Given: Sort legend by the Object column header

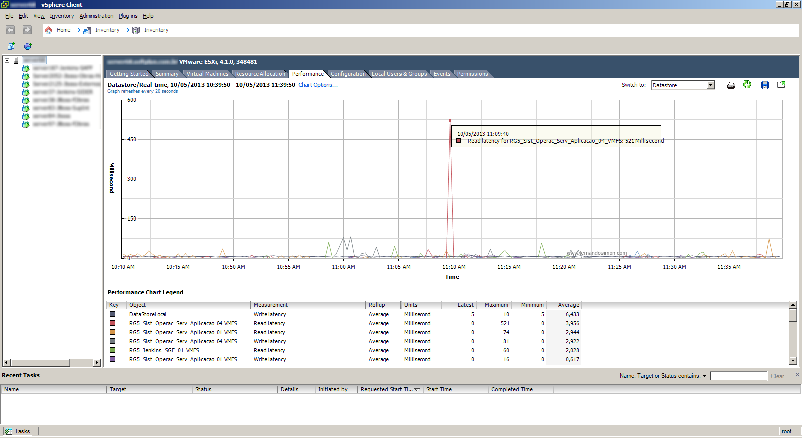Looking at the screenshot, I should [188, 305].
